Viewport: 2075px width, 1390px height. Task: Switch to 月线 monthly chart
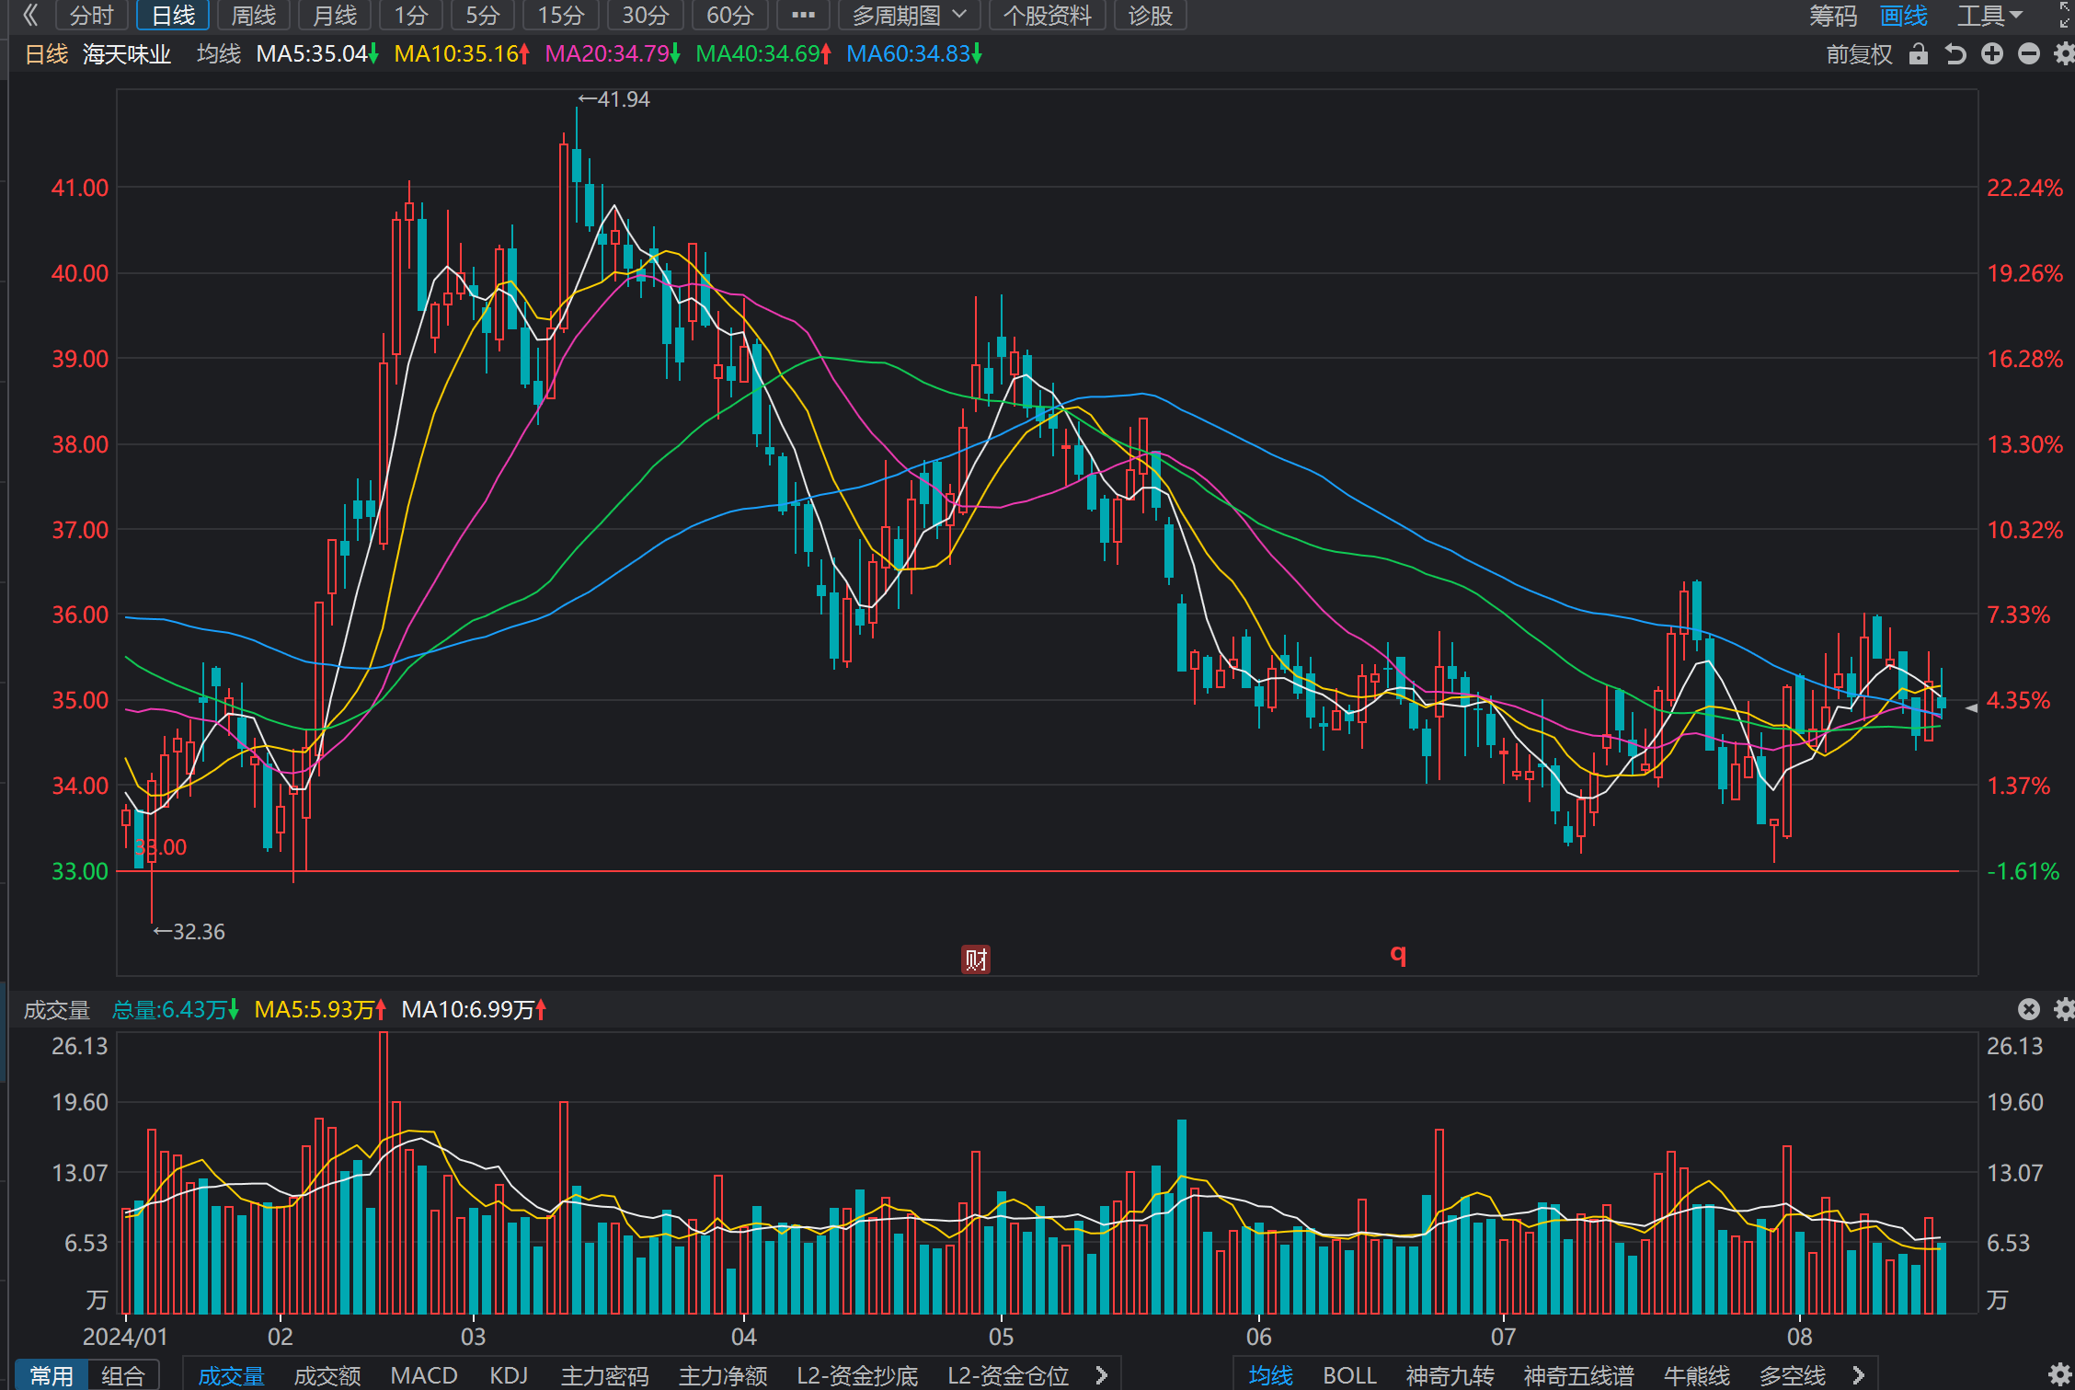335,15
